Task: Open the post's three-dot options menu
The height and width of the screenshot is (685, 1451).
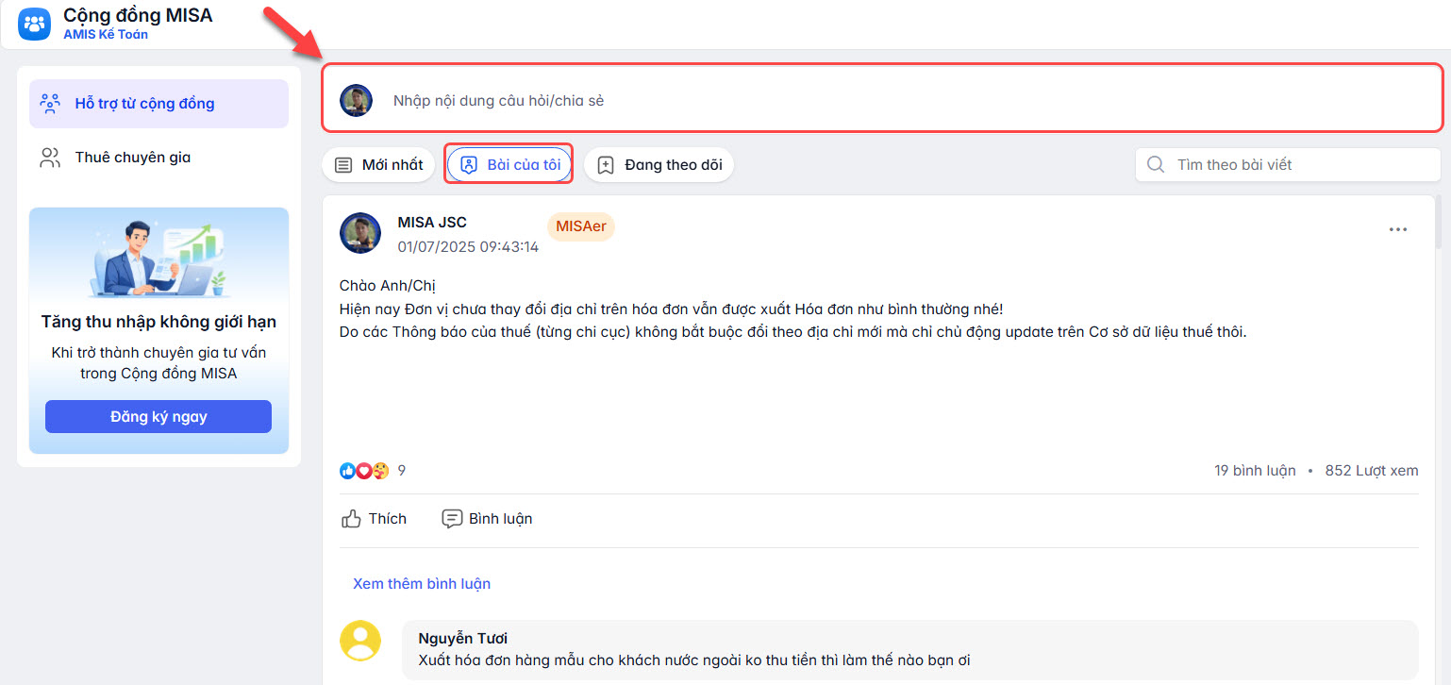Action: click(x=1397, y=229)
